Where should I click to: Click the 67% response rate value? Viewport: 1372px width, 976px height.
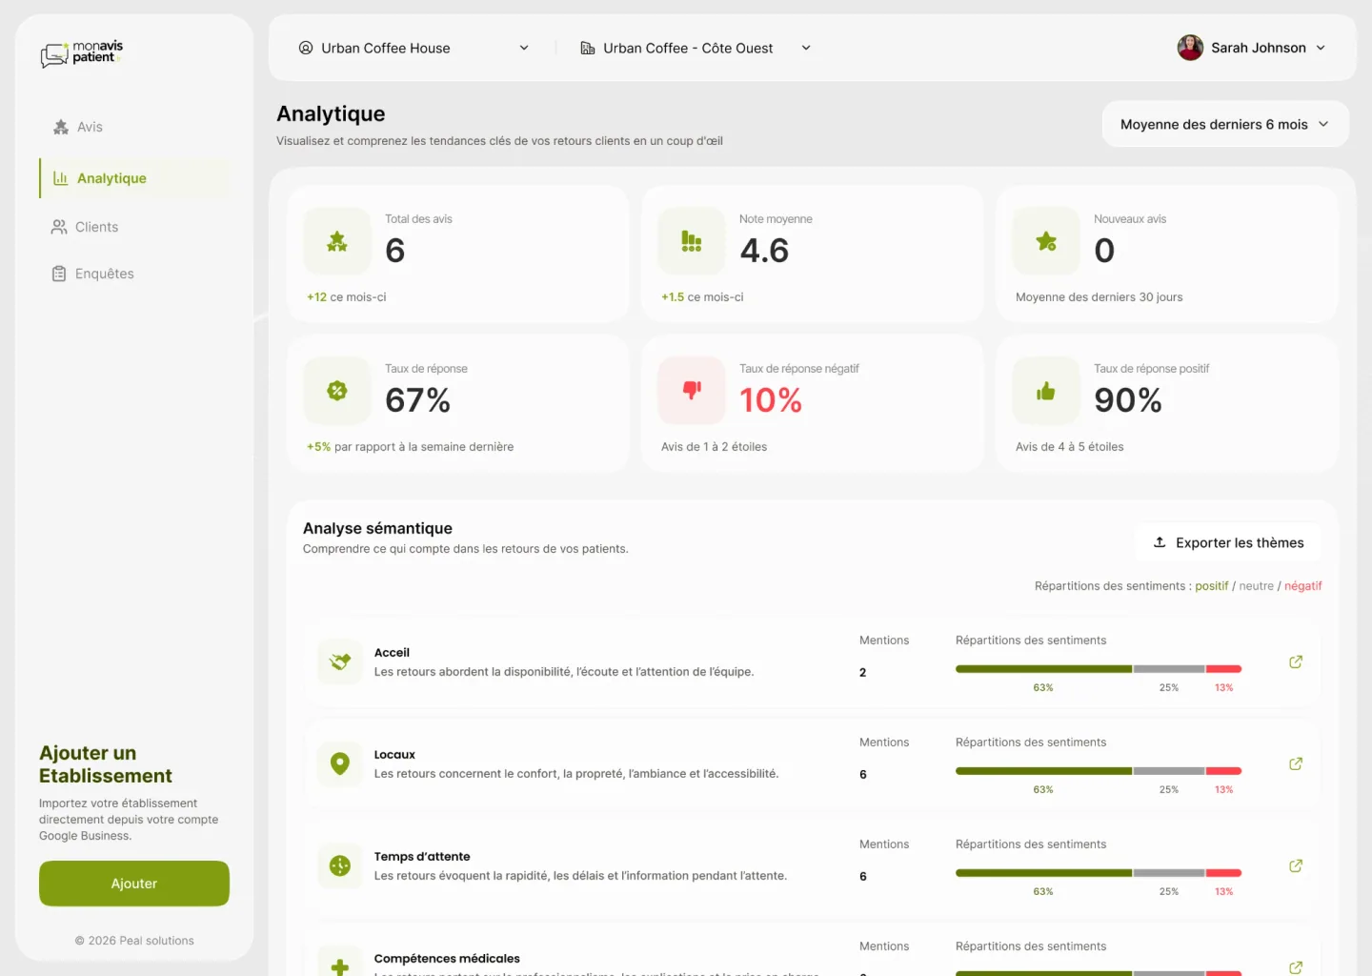(417, 400)
